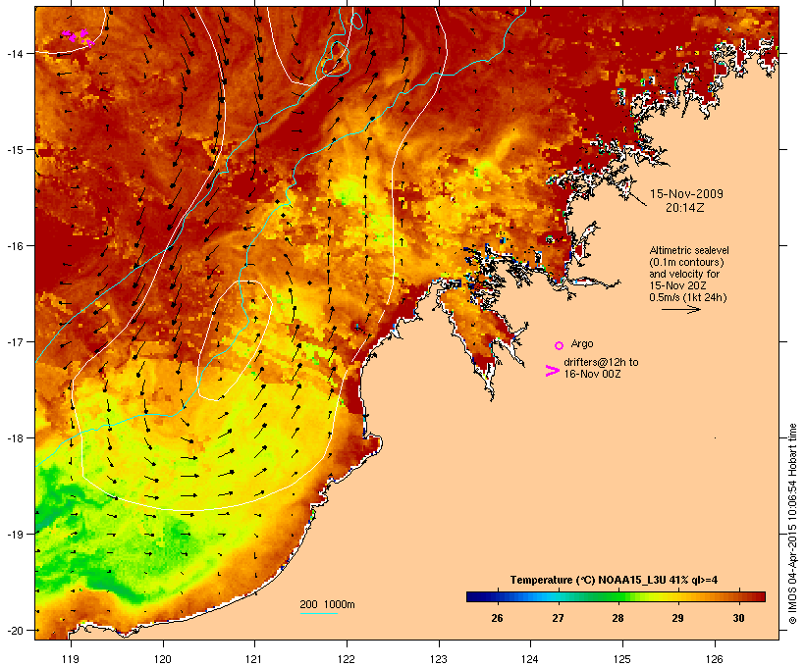Screen dimensions: 805x667
Task: Click the vertical IMOS timestamp credit text
Action: coord(792,524)
